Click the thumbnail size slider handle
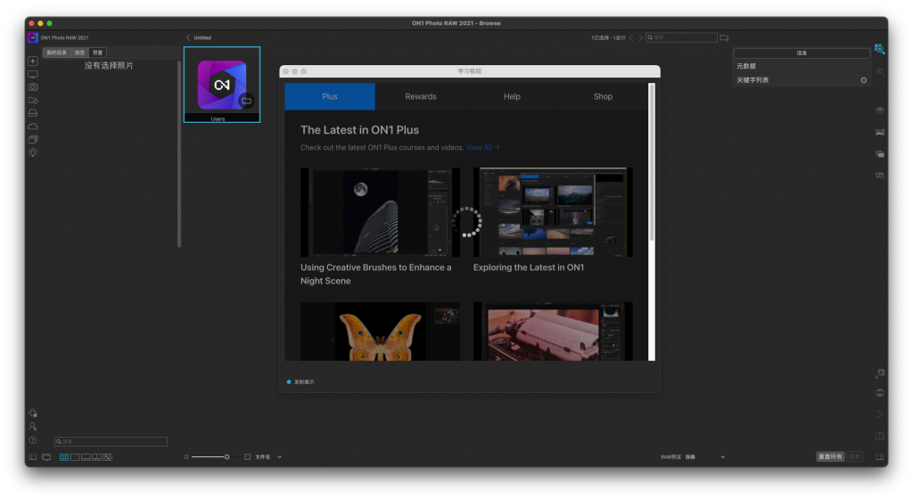 pyautogui.click(x=226, y=457)
